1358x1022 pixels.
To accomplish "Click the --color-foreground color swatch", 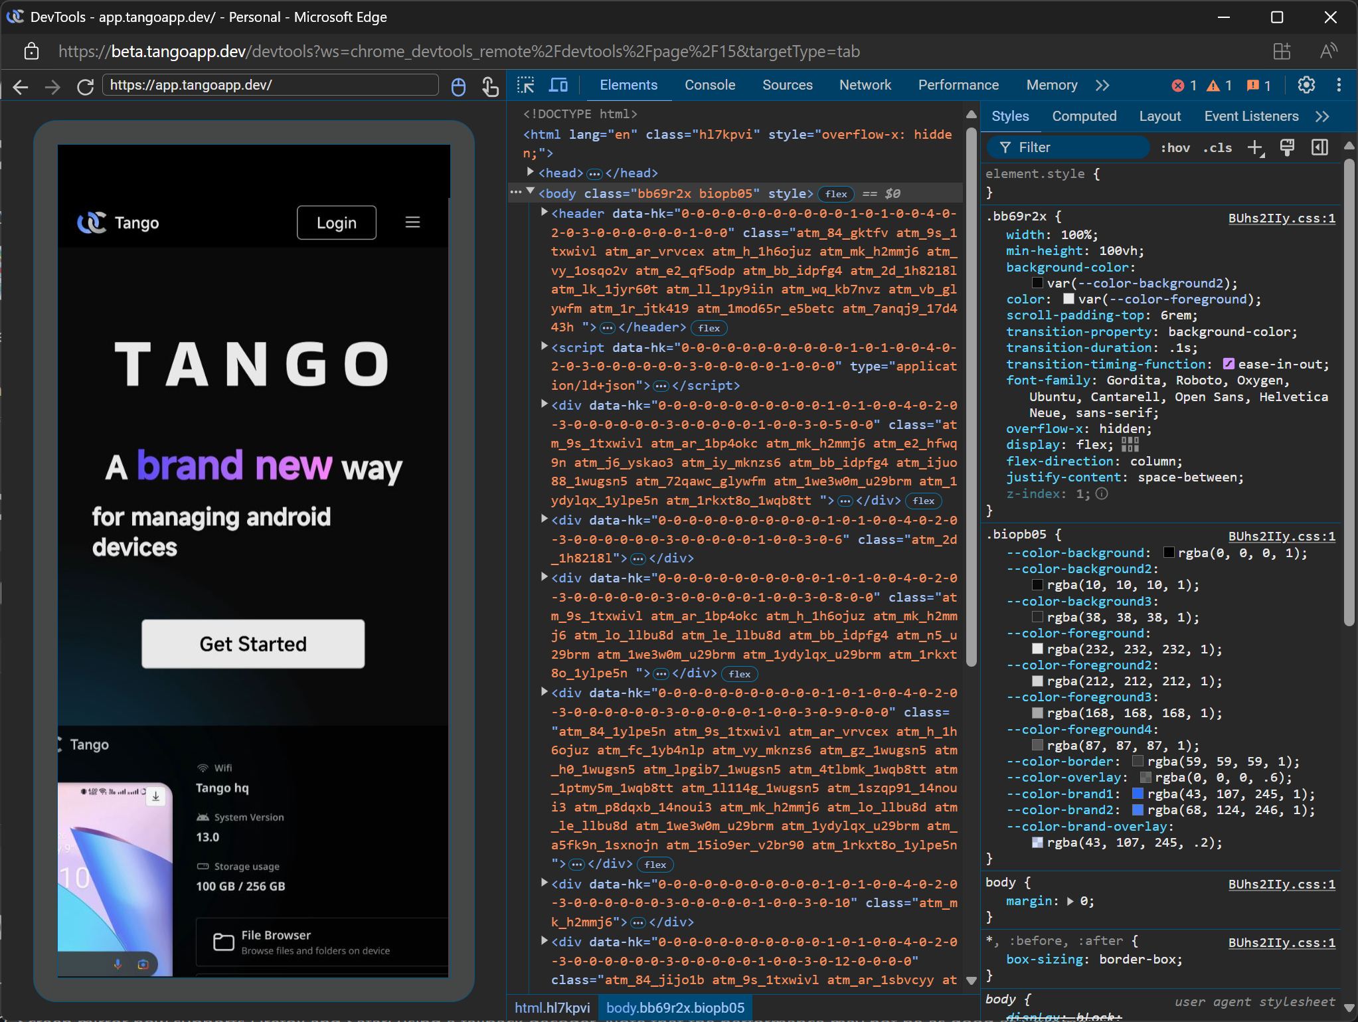I will (x=1037, y=649).
